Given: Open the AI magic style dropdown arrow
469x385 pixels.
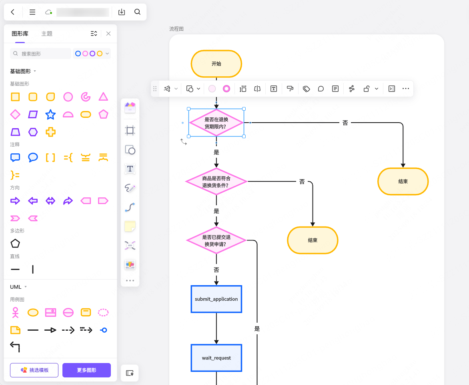Looking at the screenshot, I should pos(176,89).
